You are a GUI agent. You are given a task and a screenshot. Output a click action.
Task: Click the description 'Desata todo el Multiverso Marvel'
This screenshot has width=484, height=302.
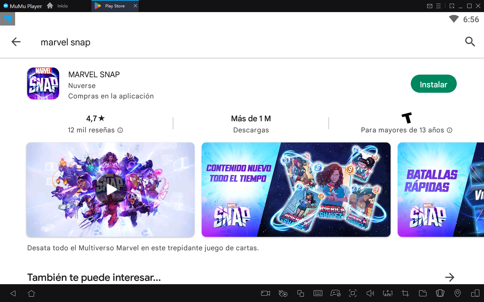[x=143, y=248]
